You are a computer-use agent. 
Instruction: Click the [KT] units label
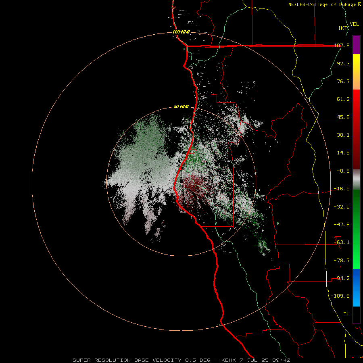click(x=344, y=28)
